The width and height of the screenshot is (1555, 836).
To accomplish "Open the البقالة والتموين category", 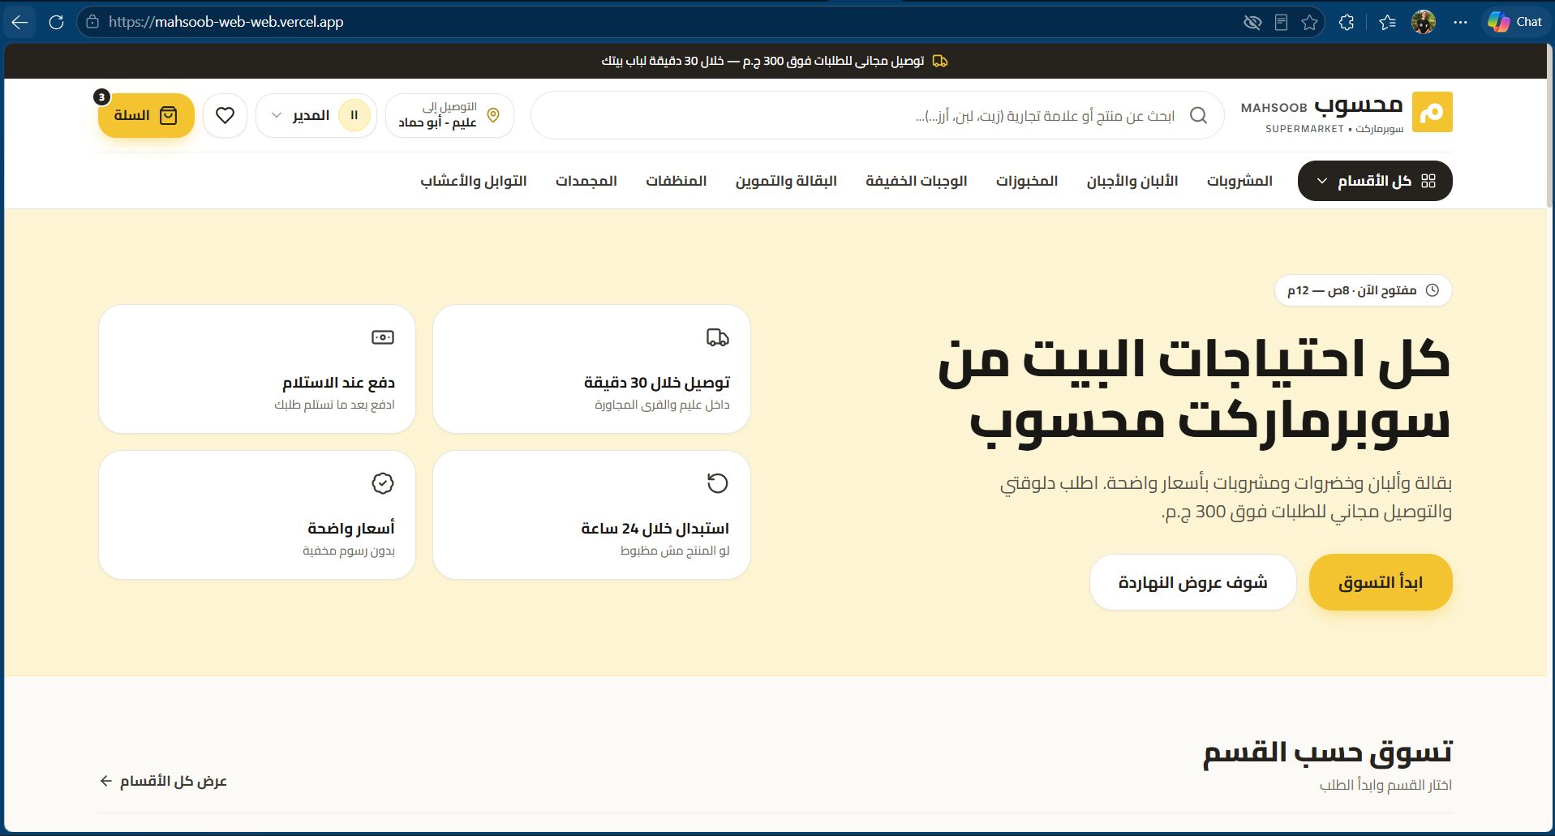I will [786, 181].
